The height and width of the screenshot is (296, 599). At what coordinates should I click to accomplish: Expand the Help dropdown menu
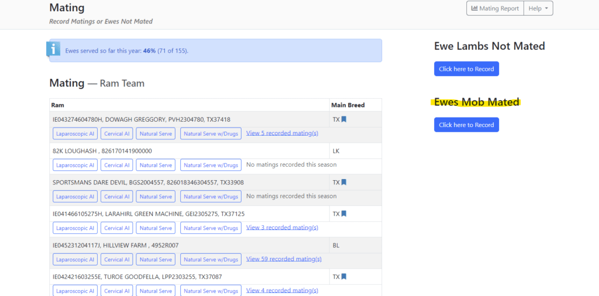538,9
